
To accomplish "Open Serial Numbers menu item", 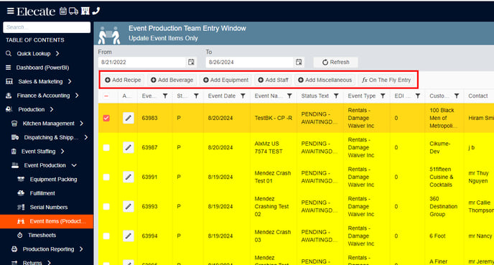I will [49, 208].
